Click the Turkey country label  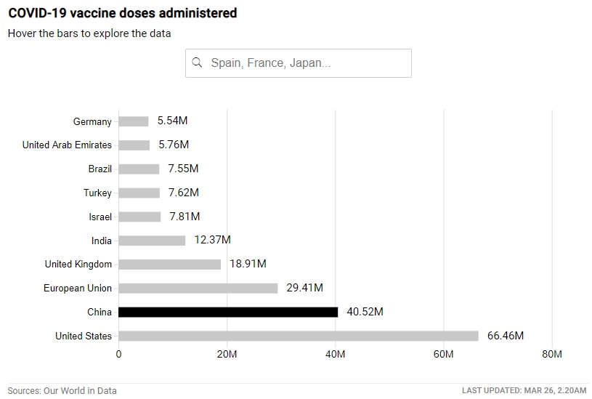(98, 193)
